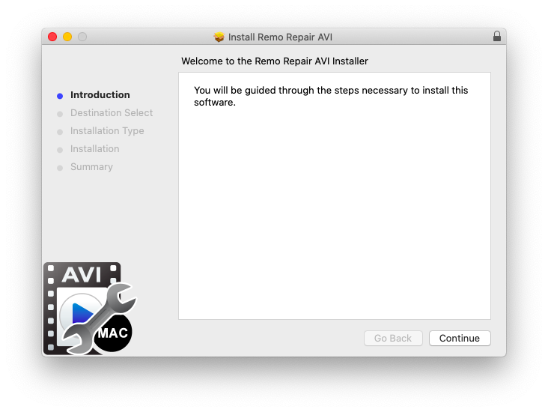
Task: Click the grey Destination Select bullet
Action: [x=60, y=114]
